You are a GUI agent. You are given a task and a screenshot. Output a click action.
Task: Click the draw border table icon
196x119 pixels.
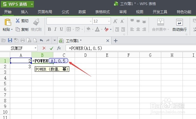(x=78, y=29)
